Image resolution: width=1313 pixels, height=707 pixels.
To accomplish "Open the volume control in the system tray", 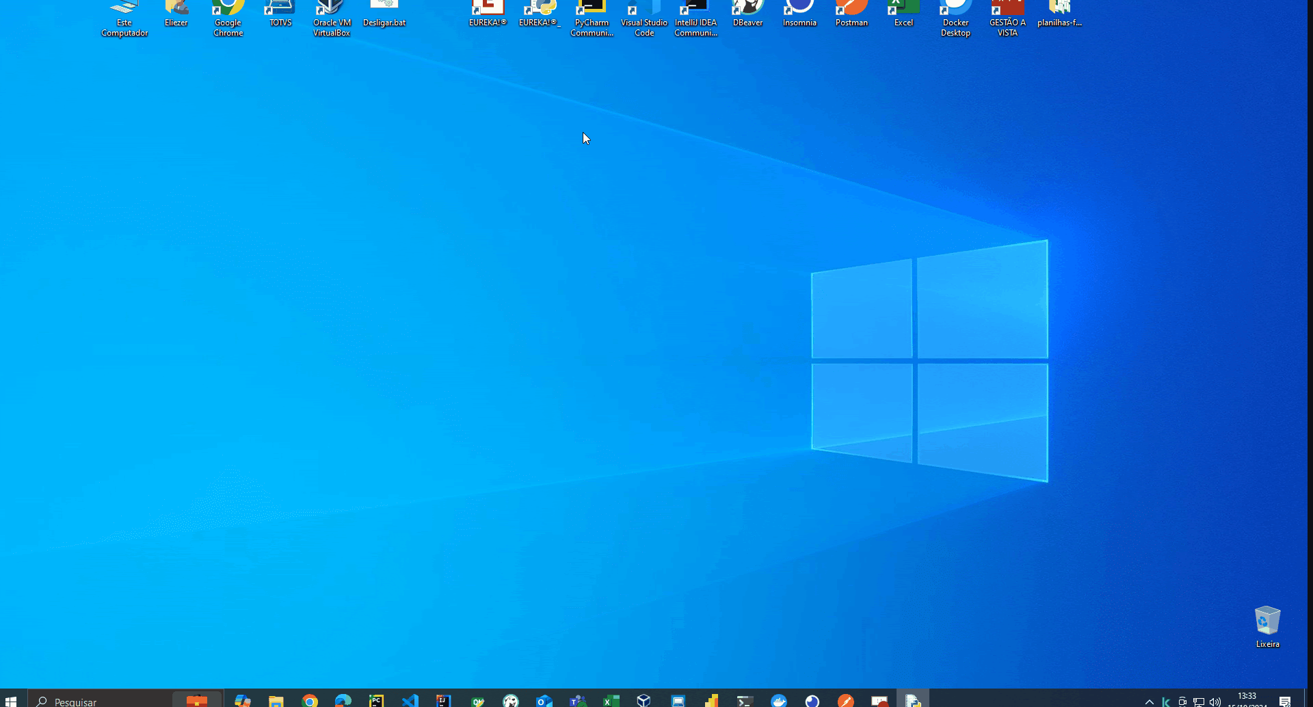I will point(1215,702).
